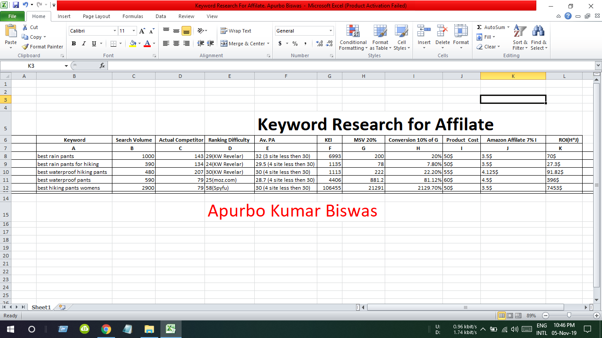The height and width of the screenshot is (338, 602).
Task: Click the Save icon in quick access toolbar
Action: (x=16, y=5)
